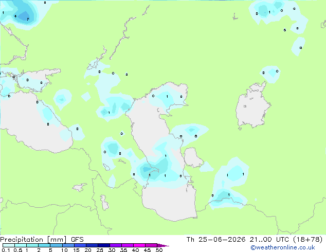Viewport: 326px width, 252px height.
Task: Click the 'GFS' model label
Action: [77, 240]
